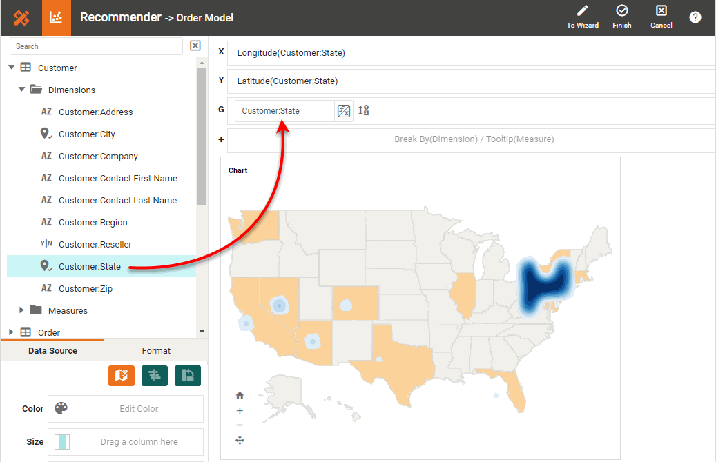
Task: Click the Washington state on the map
Action: click(x=260, y=224)
